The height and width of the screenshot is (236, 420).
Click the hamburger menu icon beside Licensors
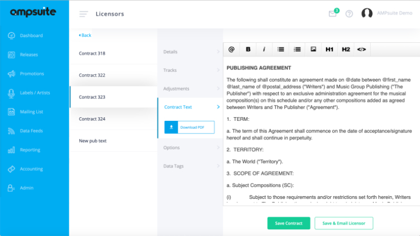pos(83,14)
